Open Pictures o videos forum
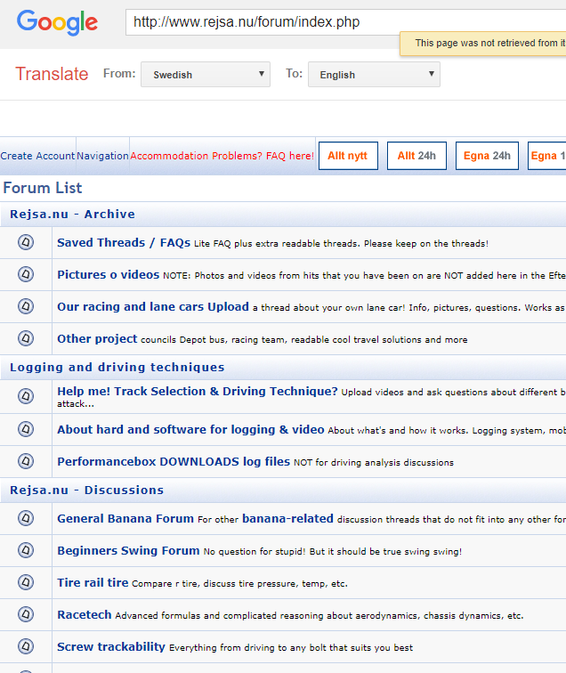 (109, 275)
